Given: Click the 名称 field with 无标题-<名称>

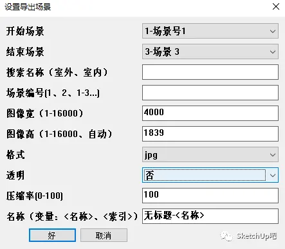Looking at the screenshot, I should tap(210, 216).
